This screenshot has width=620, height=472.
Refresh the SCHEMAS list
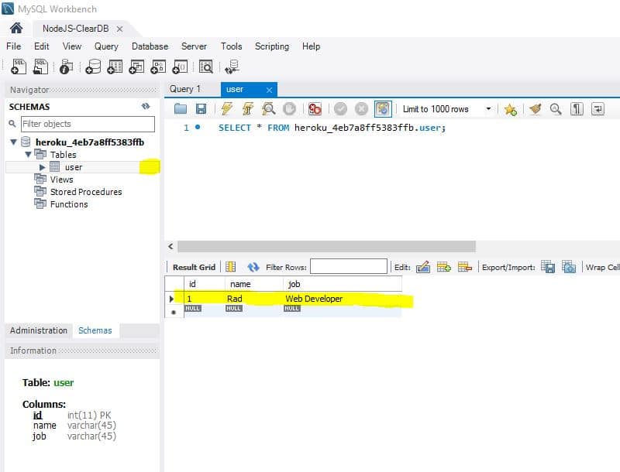point(146,106)
